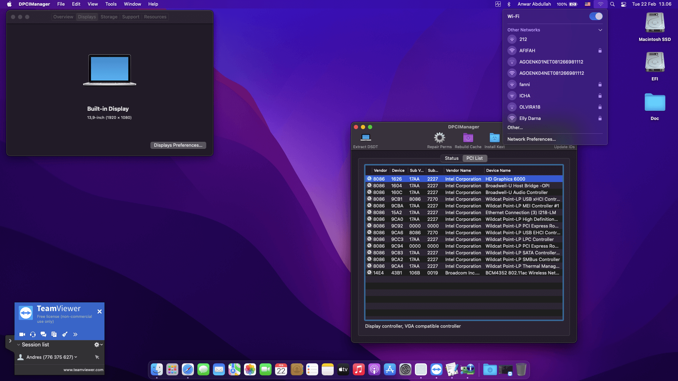The width and height of the screenshot is (678, 381).
Task: Open EFI drive icon on desktop
Action: pos(655,62)
